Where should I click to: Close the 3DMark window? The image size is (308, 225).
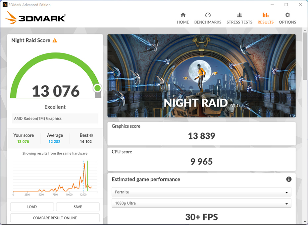[x=300, y=5]
